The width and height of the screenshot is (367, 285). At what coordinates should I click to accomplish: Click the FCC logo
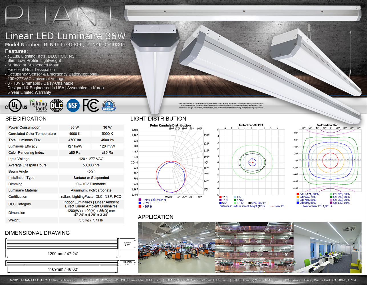point(91,105)
